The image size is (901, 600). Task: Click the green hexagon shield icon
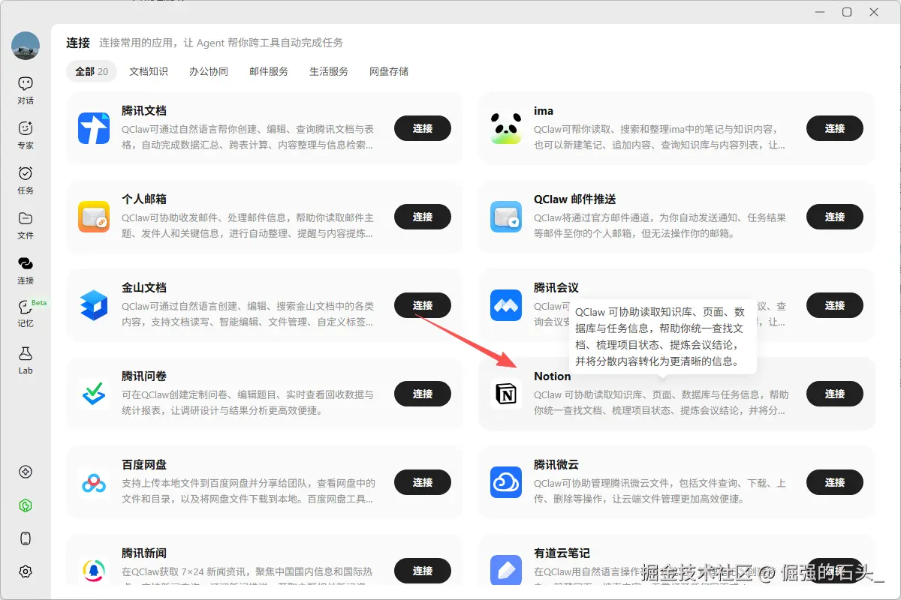26,505
